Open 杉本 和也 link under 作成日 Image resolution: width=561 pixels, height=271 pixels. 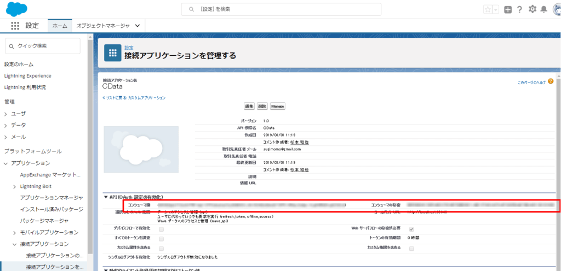pyautogui.click(x=300, y=142)
